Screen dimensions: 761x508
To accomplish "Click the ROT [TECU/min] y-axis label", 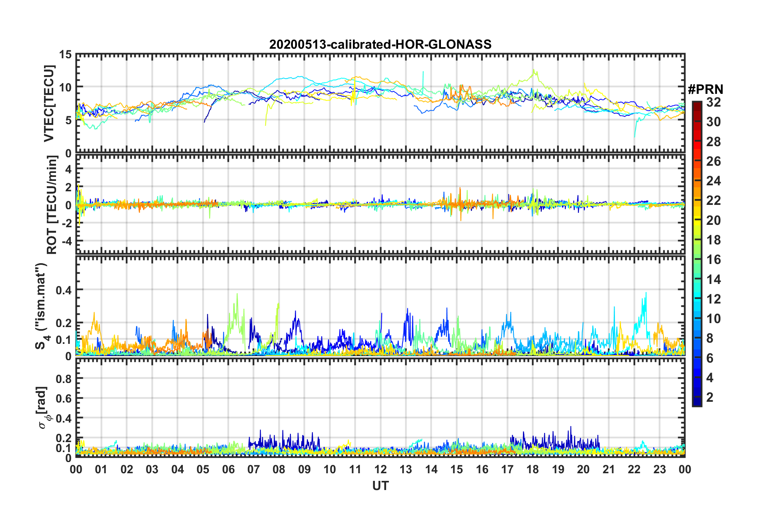I will [52, 205].
